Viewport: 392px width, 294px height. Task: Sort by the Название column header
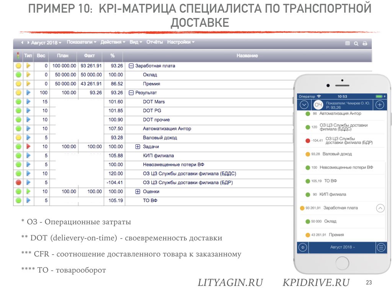point(247,56)
